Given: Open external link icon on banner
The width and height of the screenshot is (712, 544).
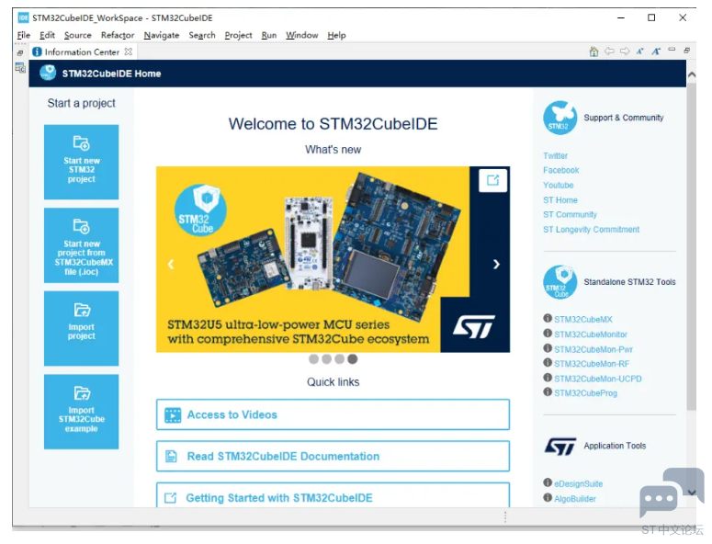Looking at the screenshot, I should point(492,181).
